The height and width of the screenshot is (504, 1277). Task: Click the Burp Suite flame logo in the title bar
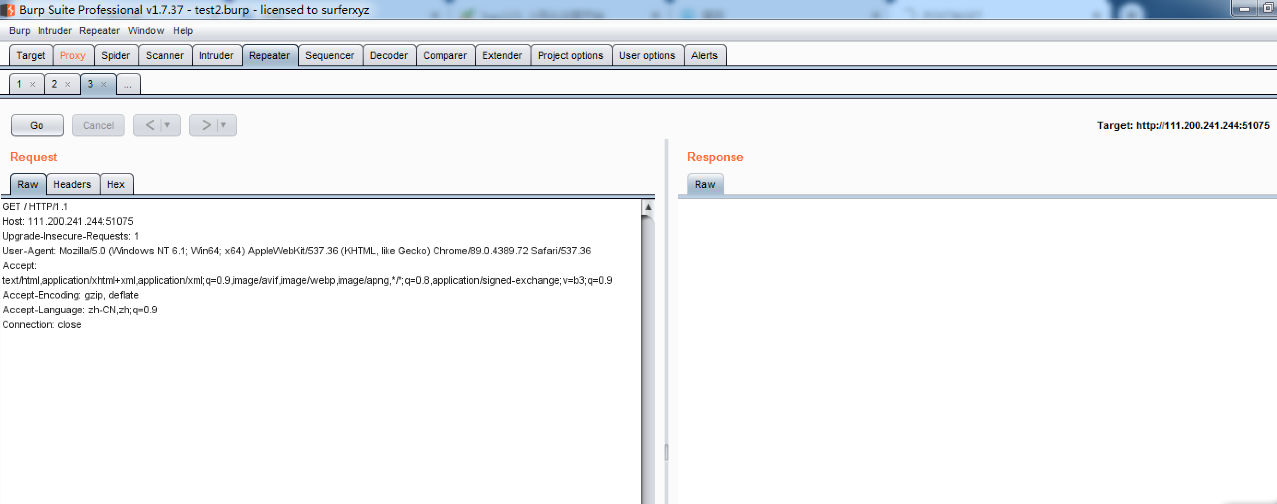(x=7, y=9)
